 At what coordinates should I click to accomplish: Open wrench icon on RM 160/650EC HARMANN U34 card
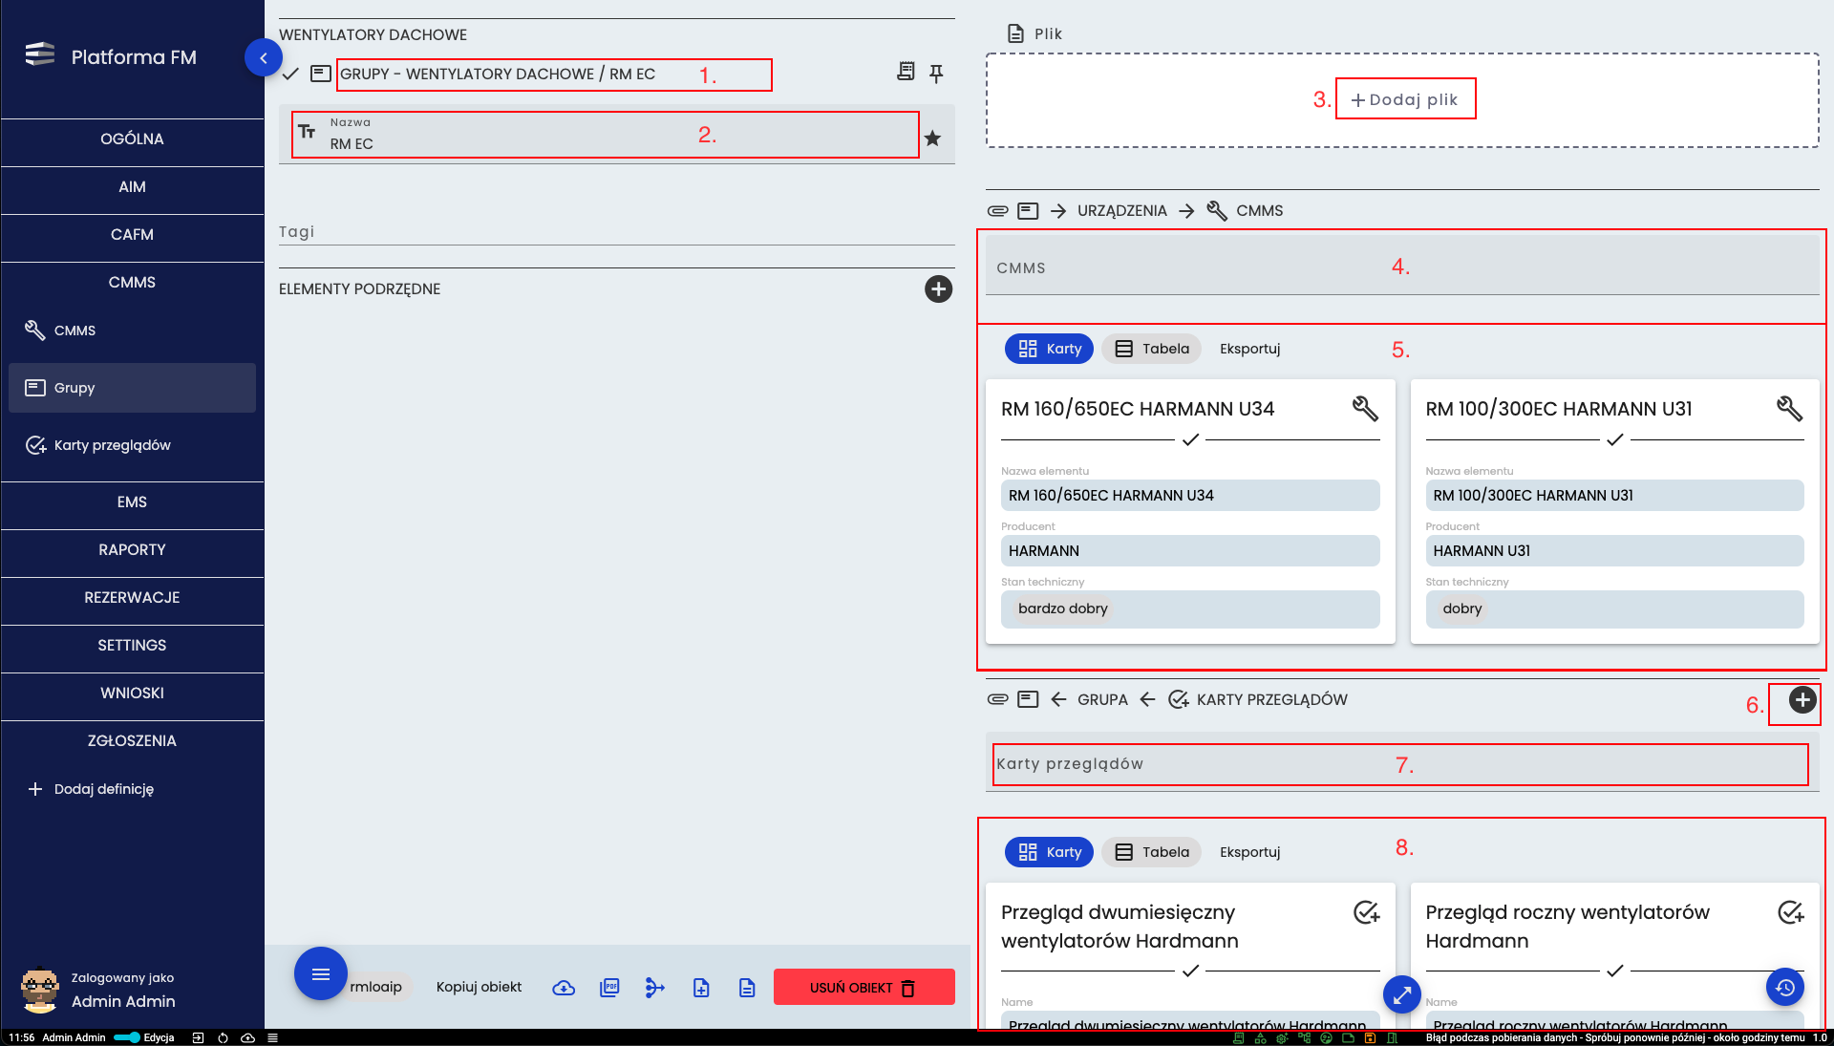click(x=1365, y=409)
